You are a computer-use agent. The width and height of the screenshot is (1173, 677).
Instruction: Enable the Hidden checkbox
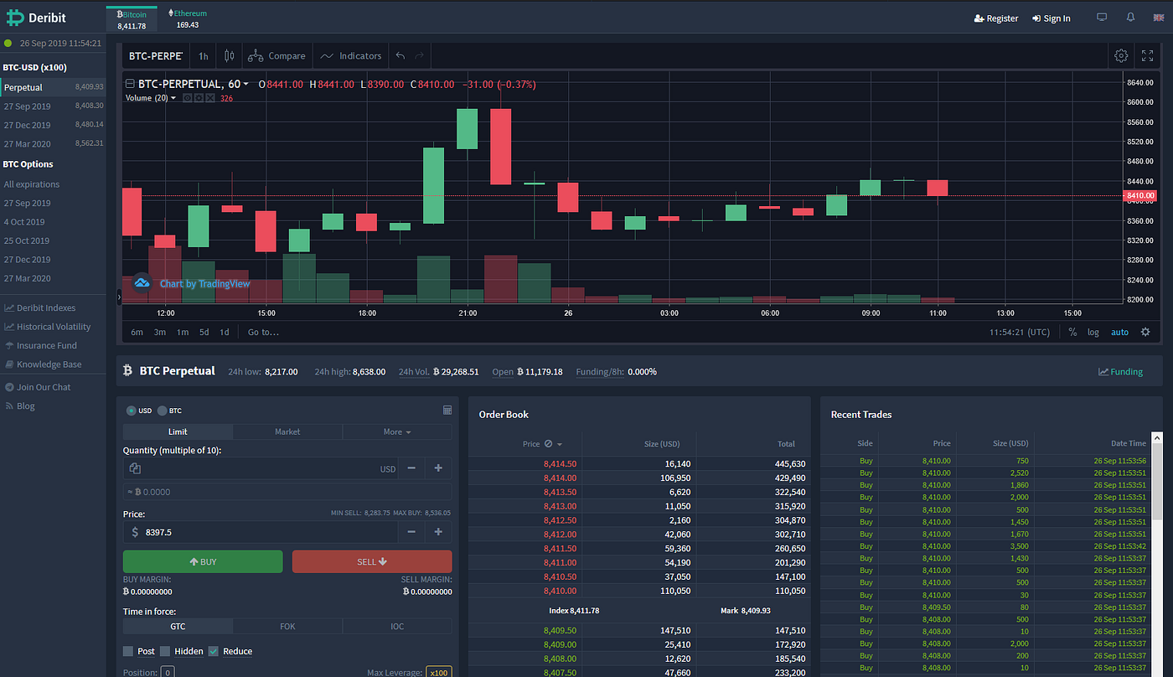165,651
